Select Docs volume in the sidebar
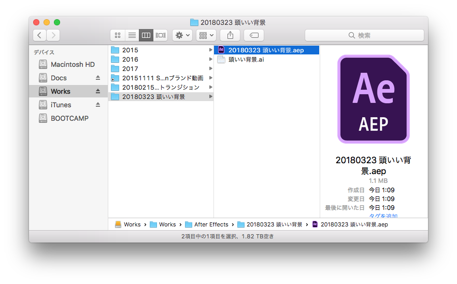457x284 pixels. click(68, 78)
